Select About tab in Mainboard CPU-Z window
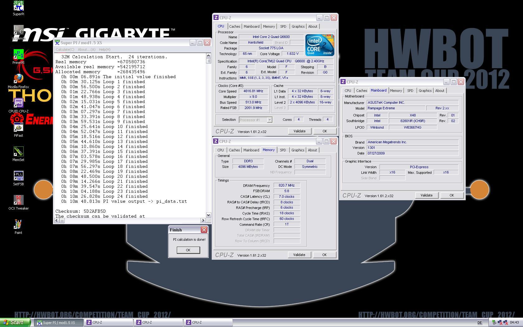The width and height of the screenshot is (523, 327). pos(440,91)
